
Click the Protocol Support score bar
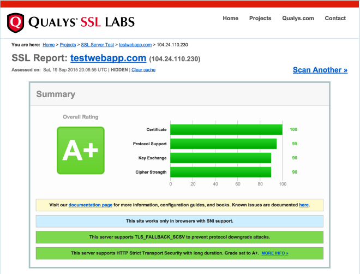(x=223, y=144)
